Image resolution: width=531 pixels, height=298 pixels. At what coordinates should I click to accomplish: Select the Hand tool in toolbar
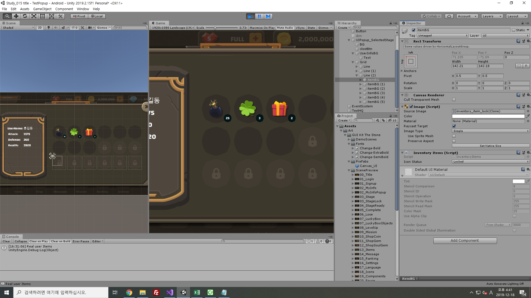pyautogui.click(x=7, y=16)
